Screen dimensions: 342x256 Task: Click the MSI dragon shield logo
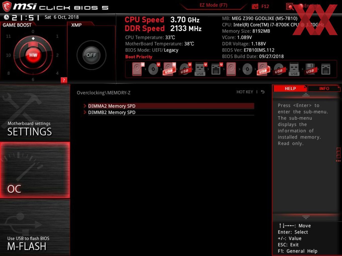click(7, 7)
